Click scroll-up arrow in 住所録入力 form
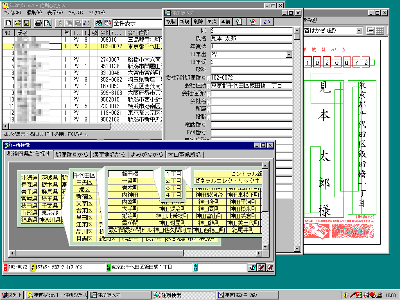This screenshot has width=400, height=300. [297, 31]
